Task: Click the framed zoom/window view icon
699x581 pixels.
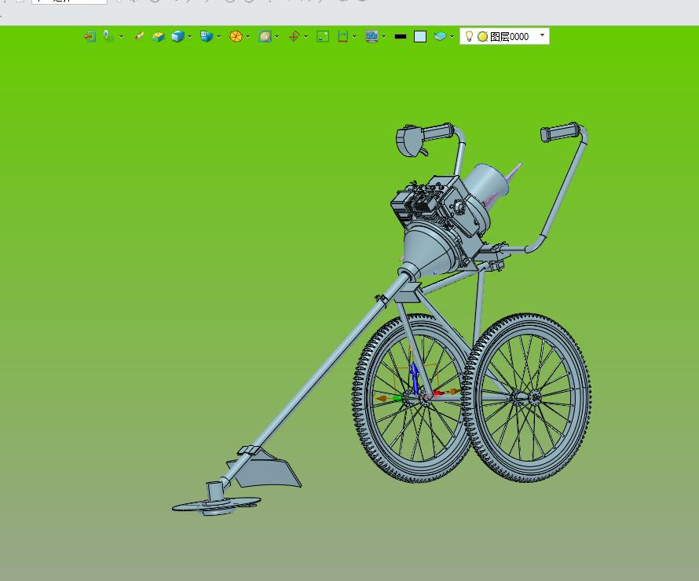Action: coord(265,37)
